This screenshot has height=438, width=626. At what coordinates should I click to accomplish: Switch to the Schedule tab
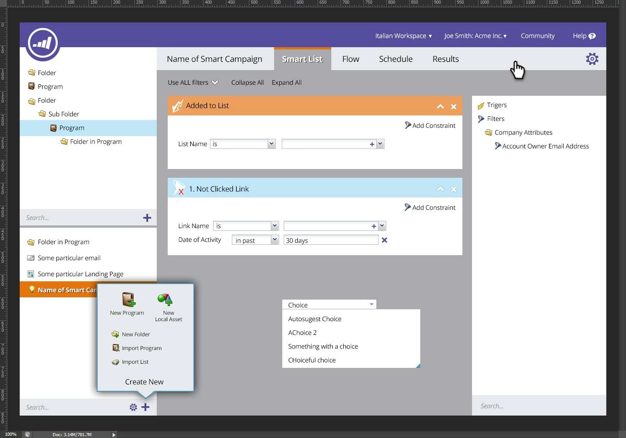coord(396,59)
